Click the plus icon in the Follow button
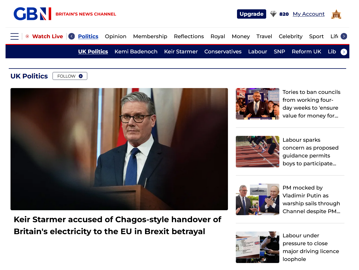The height and width of the screenshot is (270, 359). (x=81, y=76)
